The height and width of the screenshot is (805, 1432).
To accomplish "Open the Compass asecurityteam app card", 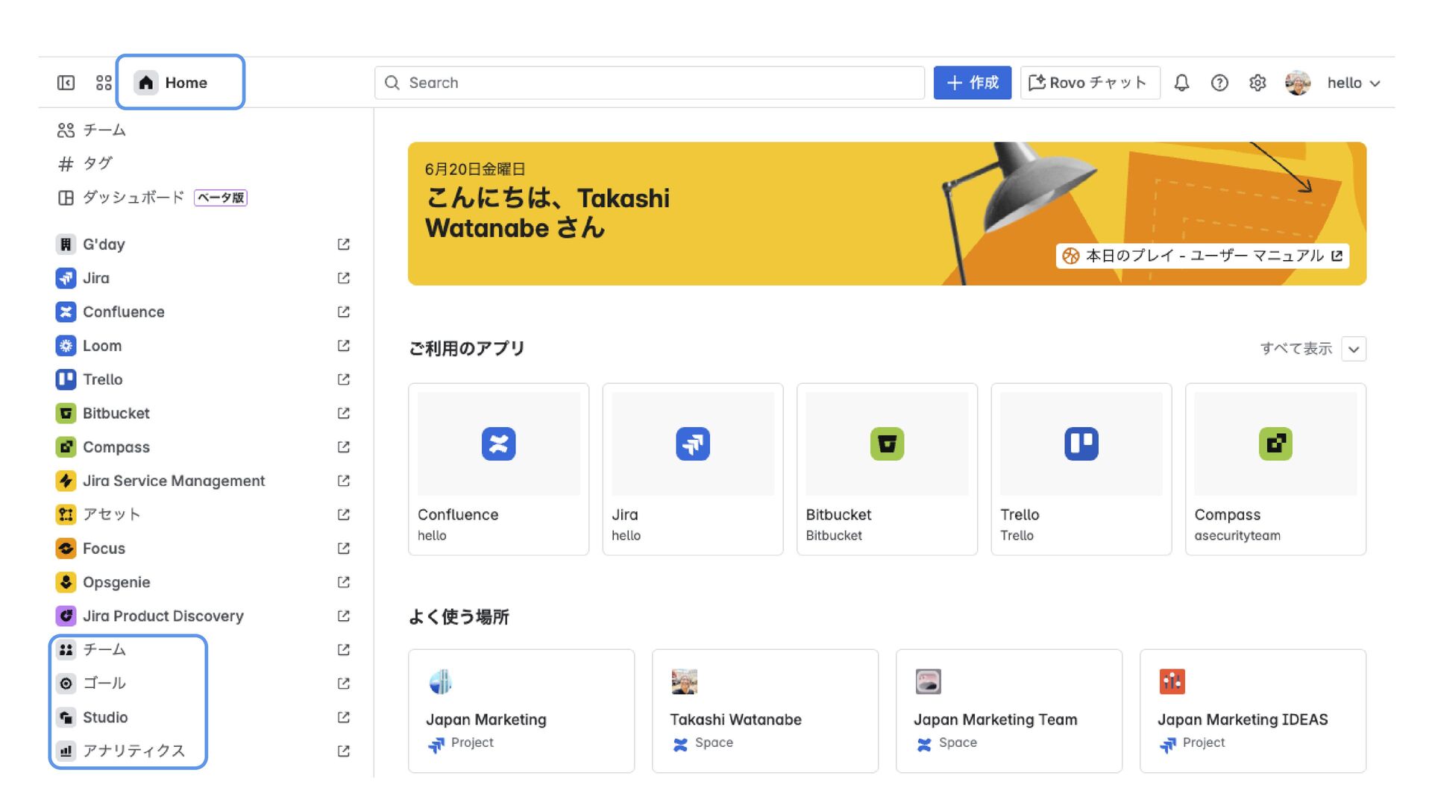I will pyautogui.click(x=1275, y=470).
